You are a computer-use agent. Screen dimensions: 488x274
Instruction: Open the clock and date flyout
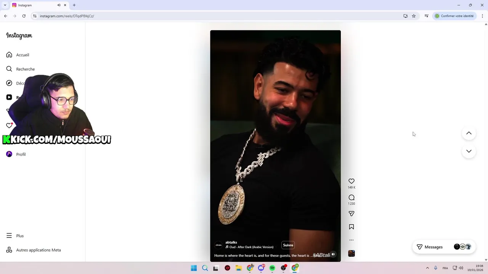[476, 268]
